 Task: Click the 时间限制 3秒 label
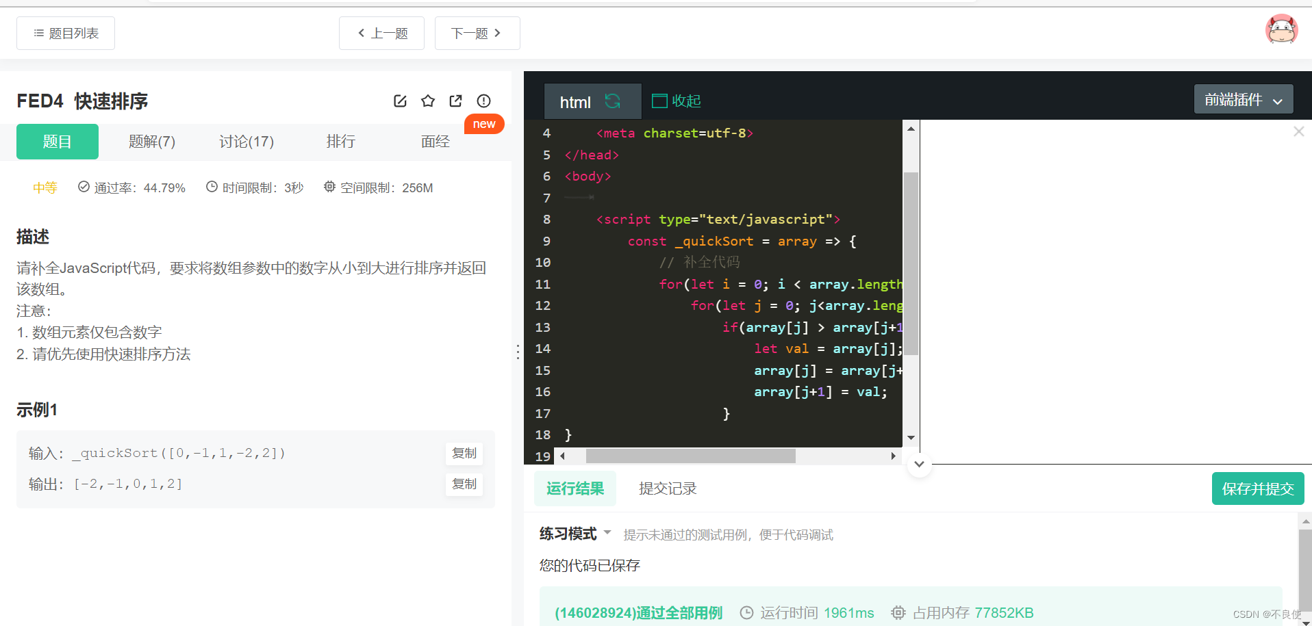(255, 187)
